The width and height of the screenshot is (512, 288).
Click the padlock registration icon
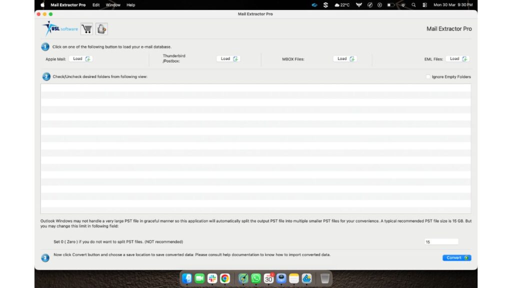click(x=101, y=28)
